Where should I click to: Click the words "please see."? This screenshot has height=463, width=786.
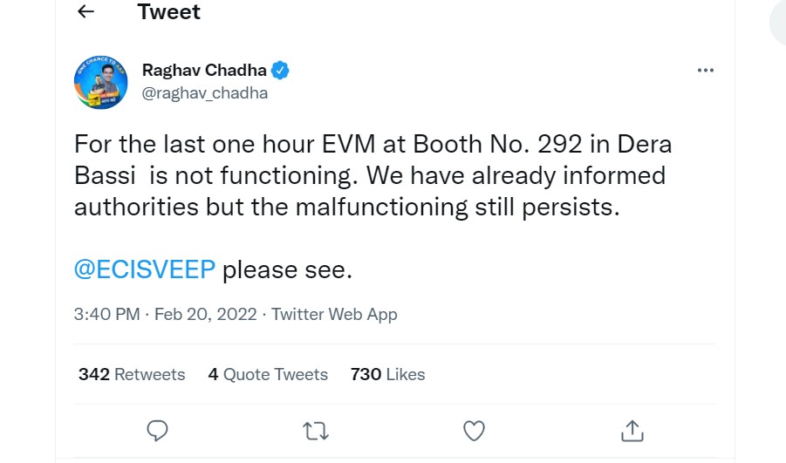[287, 269]
